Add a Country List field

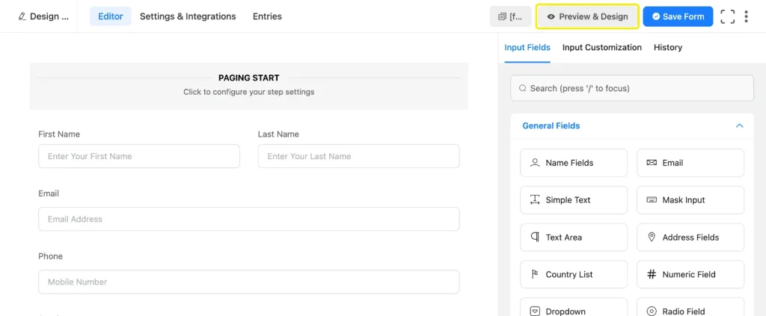tap(574, 275)
